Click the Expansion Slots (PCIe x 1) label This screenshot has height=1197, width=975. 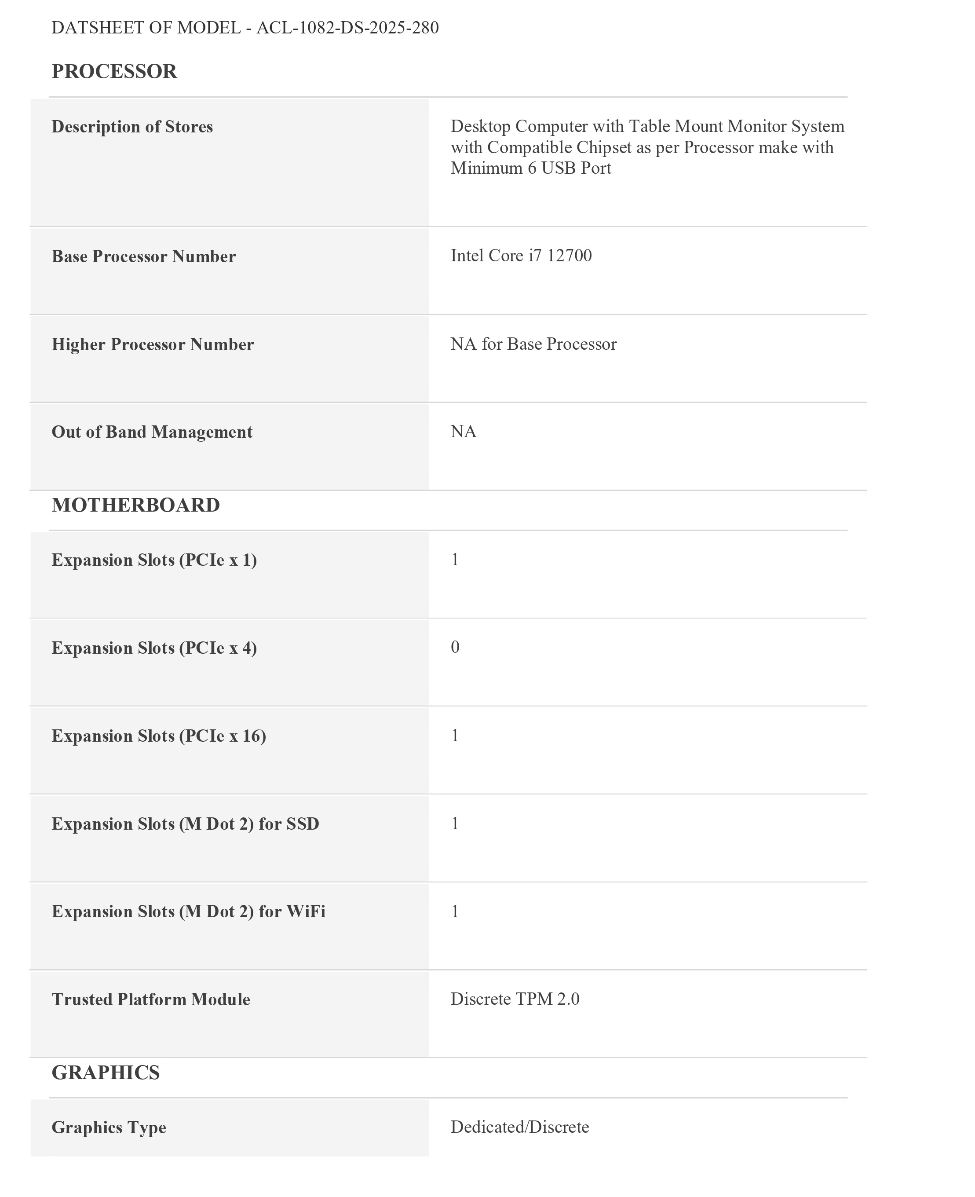154,560
